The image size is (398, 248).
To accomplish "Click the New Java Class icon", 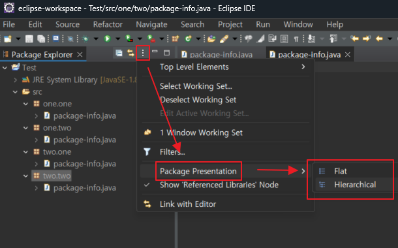I will click(x=188, y=39).
